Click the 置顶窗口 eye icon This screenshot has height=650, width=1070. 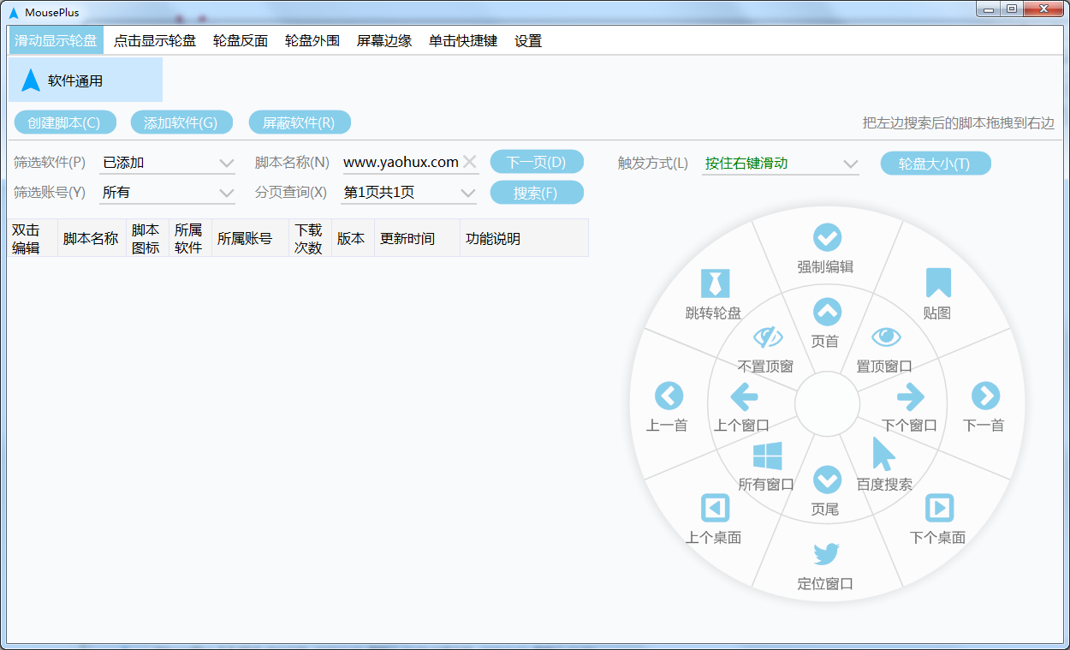pyautogui.click(x=886, y=337)
